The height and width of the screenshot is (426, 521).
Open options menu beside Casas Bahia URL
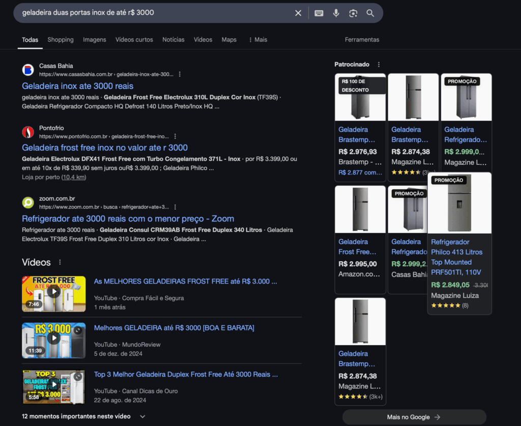click(x=180, y=74)
